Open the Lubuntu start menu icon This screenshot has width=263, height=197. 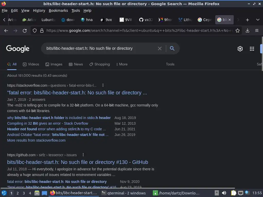tap(4, 193)
